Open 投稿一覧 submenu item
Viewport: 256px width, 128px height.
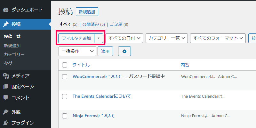pyautogui.click(x=12, y=36)
